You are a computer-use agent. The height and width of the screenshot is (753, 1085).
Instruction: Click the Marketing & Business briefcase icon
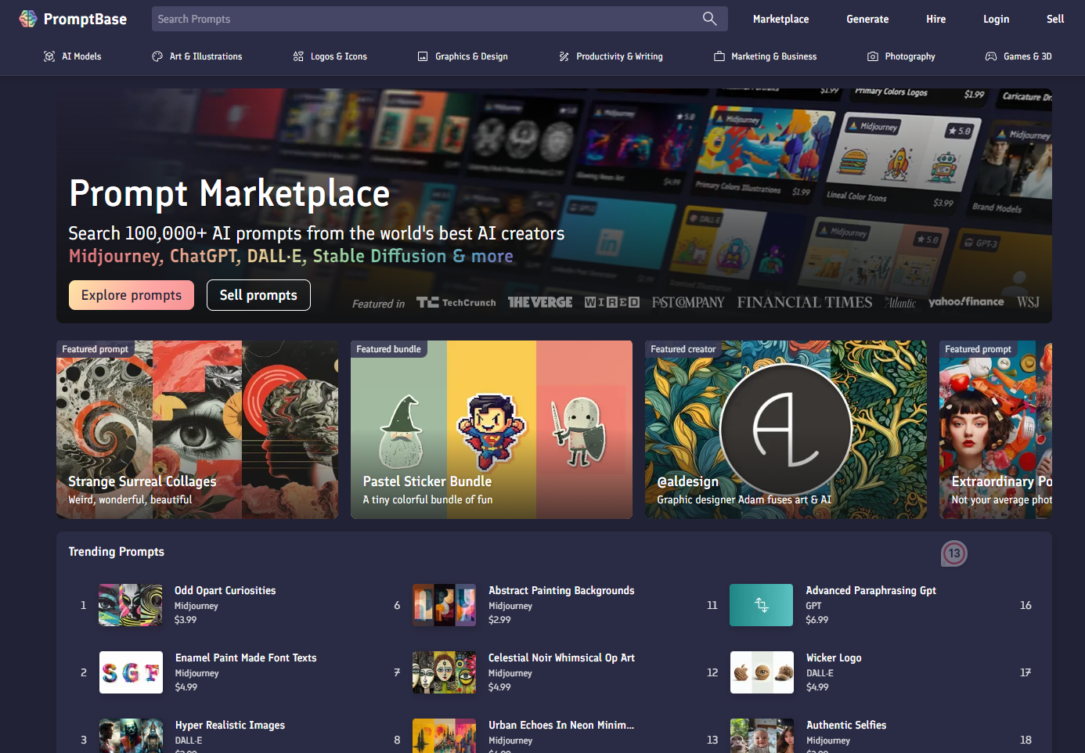719,56
